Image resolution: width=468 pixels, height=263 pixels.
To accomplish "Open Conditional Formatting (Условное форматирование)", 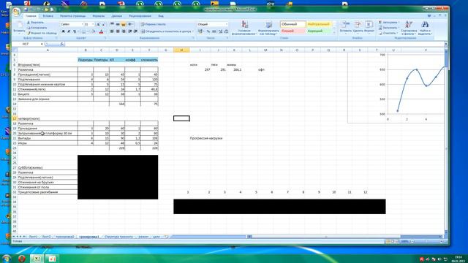I will click(244, 28).
